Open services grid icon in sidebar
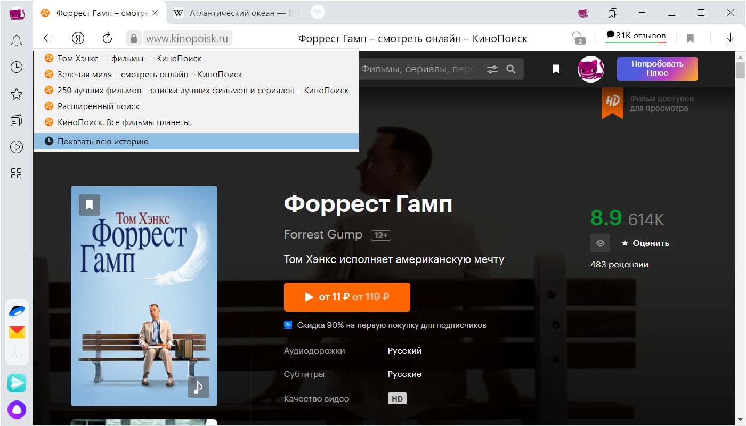The width and height of the screenshot is (746, 426). [17, 173]
